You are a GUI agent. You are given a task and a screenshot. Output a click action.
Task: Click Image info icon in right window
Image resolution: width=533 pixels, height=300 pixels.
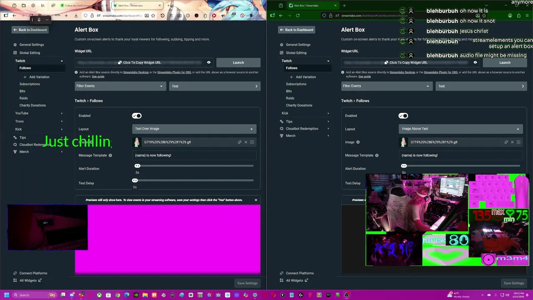[x=358, y=142]
